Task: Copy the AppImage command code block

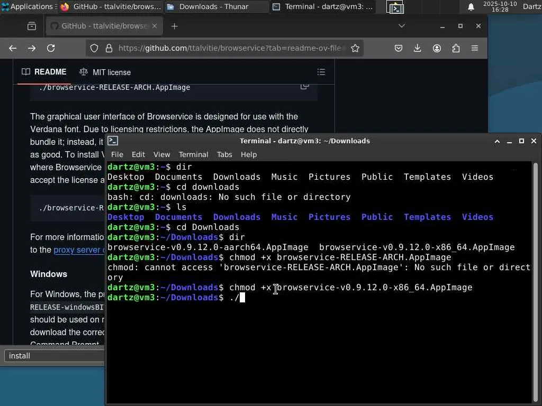Action: (304, 86)
